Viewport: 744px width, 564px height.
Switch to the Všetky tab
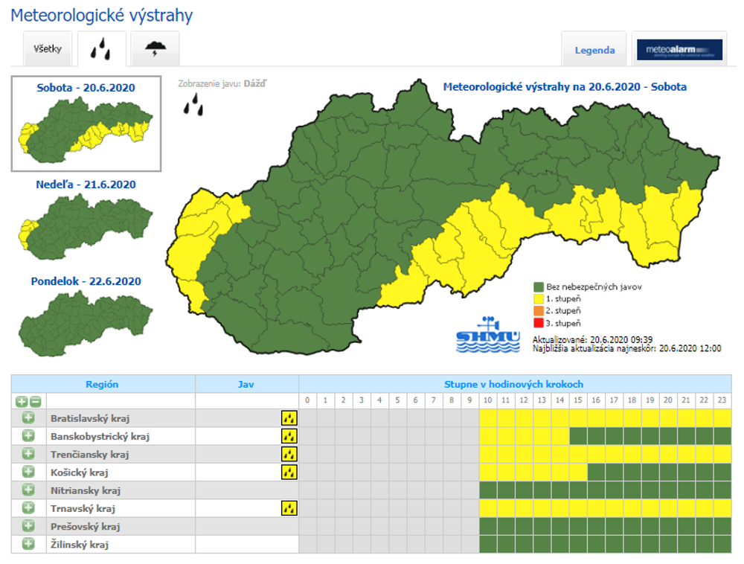pyautogui.click(x=48, y=50)
